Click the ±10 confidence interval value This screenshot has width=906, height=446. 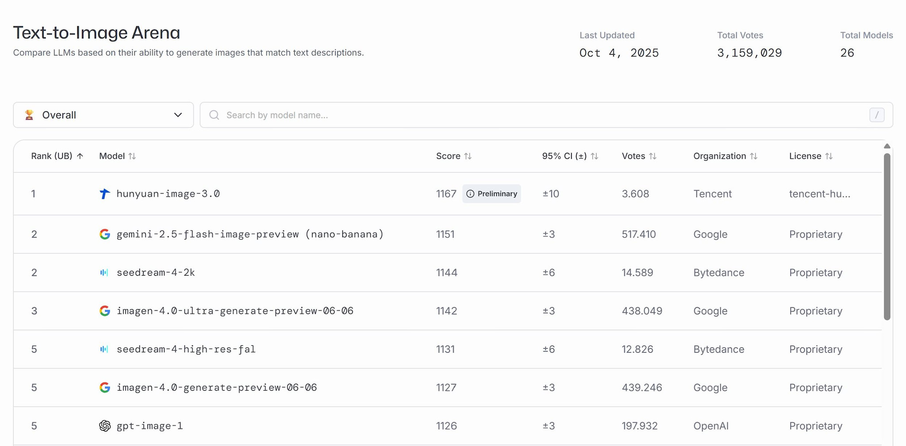coord(551,194)
